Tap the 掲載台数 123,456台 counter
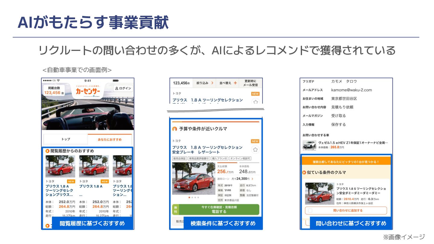This screenshot has height=244, width=434. pyautogui.click(x=55, y=90)
